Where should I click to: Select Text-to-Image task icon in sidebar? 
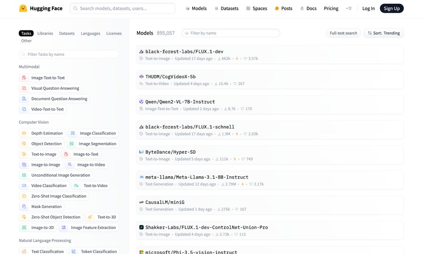24,154
